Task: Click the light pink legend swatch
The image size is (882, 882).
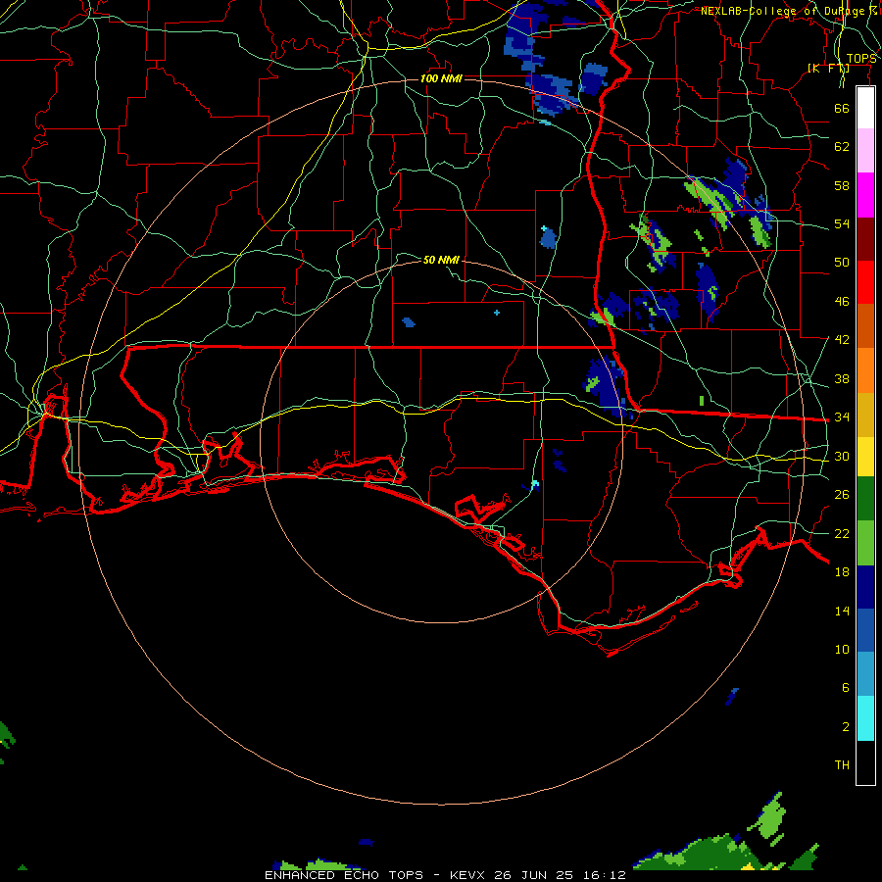Action: pos(865,151)
